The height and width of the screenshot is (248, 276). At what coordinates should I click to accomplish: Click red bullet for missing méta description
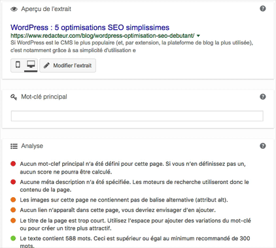pos(13,181)
